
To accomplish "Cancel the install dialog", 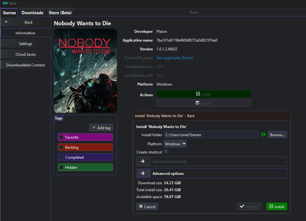I will 147,207.
